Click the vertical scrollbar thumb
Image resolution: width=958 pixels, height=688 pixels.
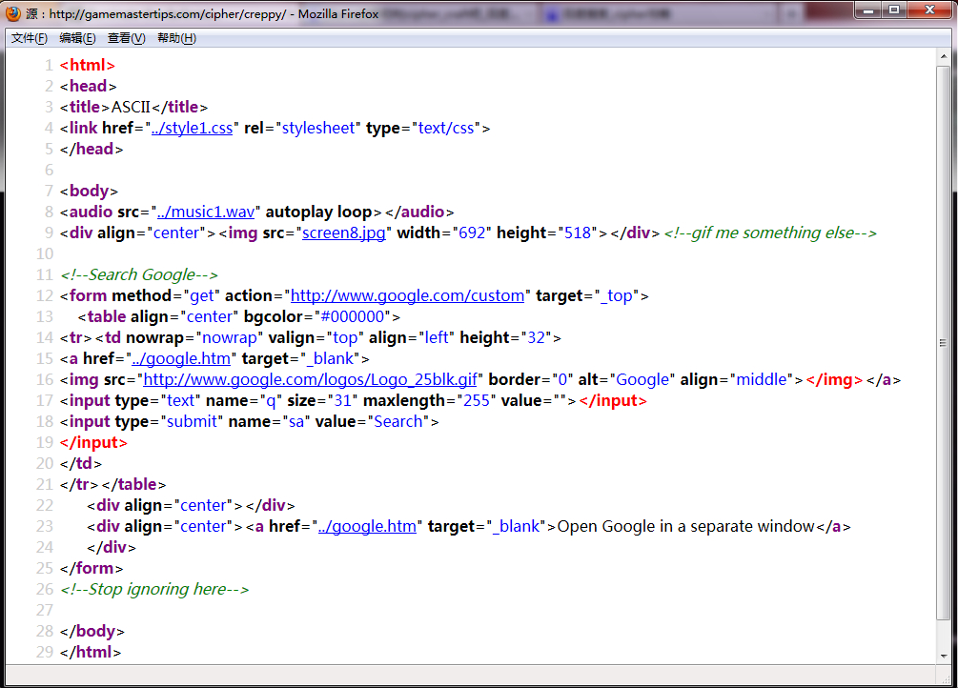click(x=944, y=342)
